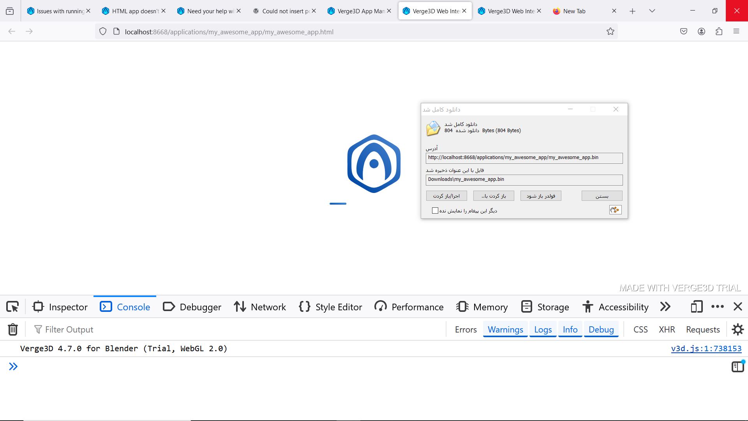Open devtools three-dot options menu

point(718,307)
